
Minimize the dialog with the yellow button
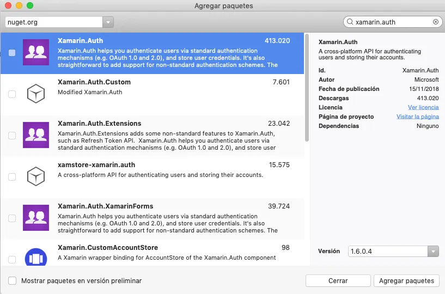tap(19, 5)
